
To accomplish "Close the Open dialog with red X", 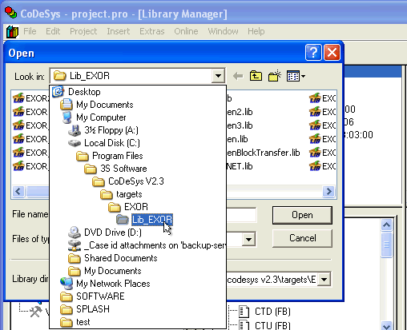I will [332, 53].
